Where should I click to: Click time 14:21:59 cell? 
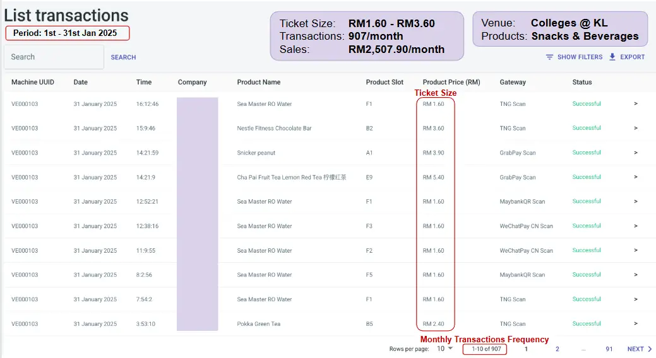click(x=147, y=153)
